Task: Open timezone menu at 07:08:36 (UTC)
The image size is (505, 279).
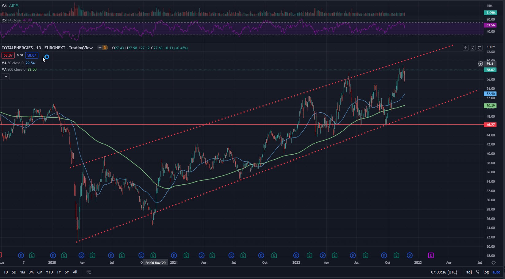Action: [x=444, y=272]
